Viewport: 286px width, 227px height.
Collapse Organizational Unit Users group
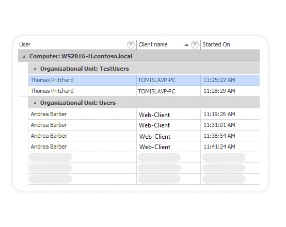35,103
